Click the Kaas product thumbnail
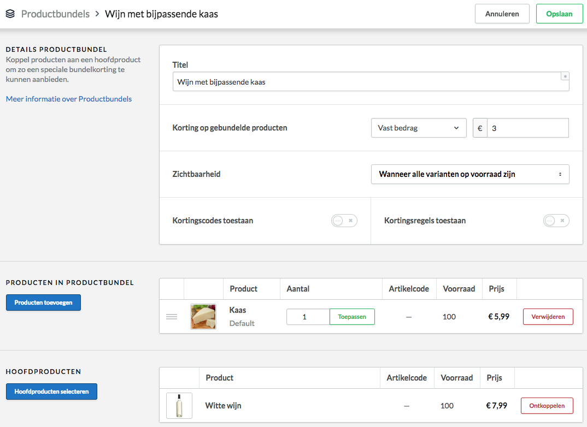This screenshot has height=427, width=587. (203, 317)
